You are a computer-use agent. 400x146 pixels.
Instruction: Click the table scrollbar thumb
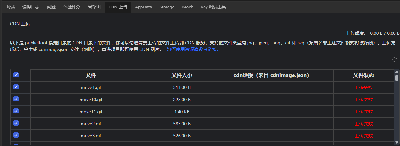397,78
